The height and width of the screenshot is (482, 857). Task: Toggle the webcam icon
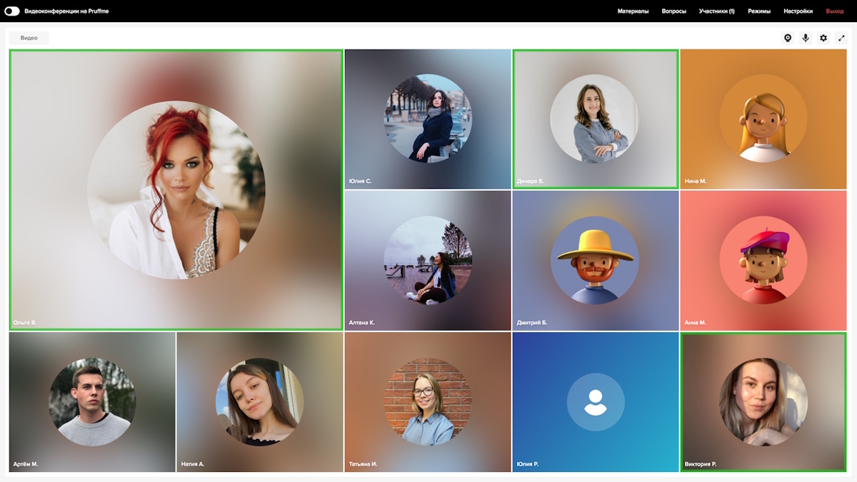[788, 38]
